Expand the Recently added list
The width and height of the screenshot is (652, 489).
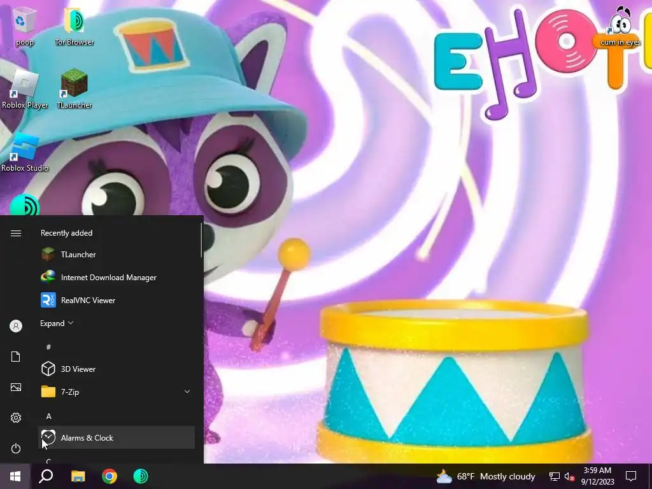coord(57,323)
